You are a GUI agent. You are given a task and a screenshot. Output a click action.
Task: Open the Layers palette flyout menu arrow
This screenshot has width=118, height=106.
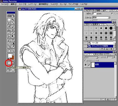115,54
